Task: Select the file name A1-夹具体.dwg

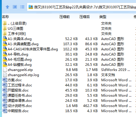Action: point(20,39)
